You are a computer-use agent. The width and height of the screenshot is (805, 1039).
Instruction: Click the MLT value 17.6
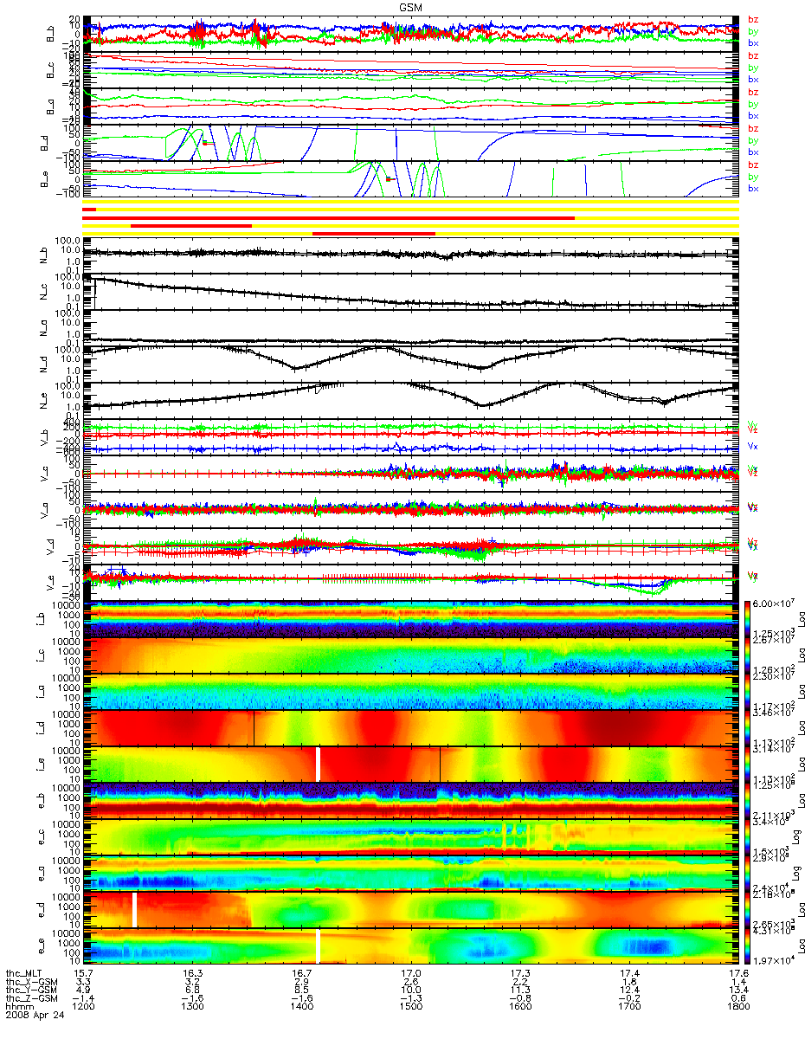click(x=738, y=973)
